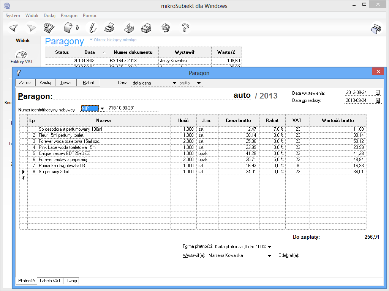Click the question mark help icon

click(185, 28)
